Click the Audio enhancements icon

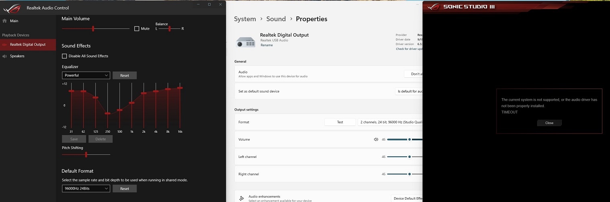click(242, 198)
